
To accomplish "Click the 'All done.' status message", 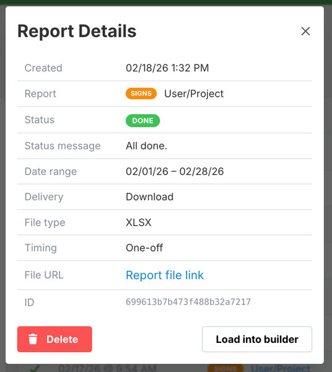I will (x=146, y=146).
